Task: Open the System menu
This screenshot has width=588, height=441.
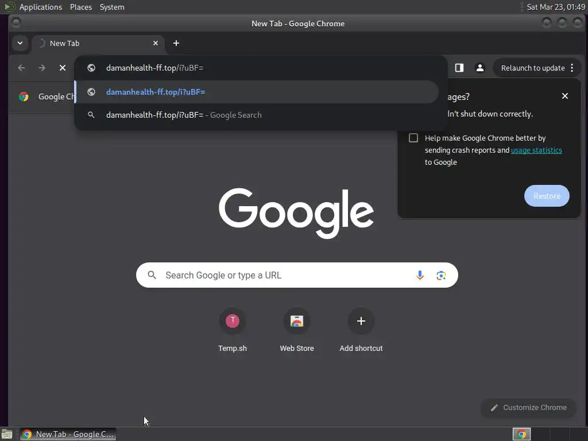Action: [112, 7]
